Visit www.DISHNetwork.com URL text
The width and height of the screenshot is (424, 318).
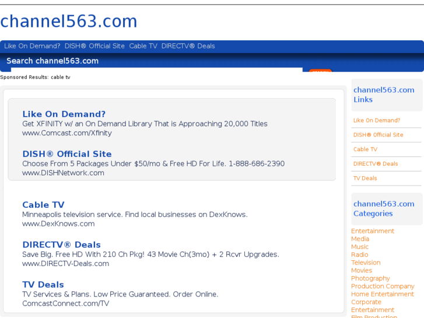[x=63, y=173]
